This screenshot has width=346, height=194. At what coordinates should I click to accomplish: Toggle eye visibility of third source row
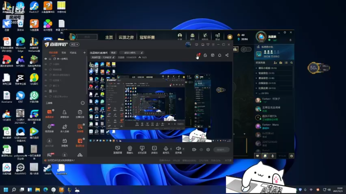pos(46,69)
